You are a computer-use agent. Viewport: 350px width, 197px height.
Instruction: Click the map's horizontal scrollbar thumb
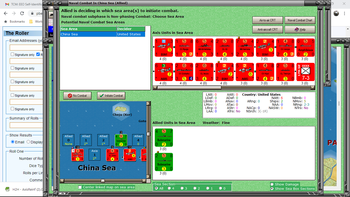click(103, 181)
